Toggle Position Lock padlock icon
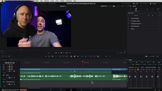The image size is (162, 91). point(78,56)
